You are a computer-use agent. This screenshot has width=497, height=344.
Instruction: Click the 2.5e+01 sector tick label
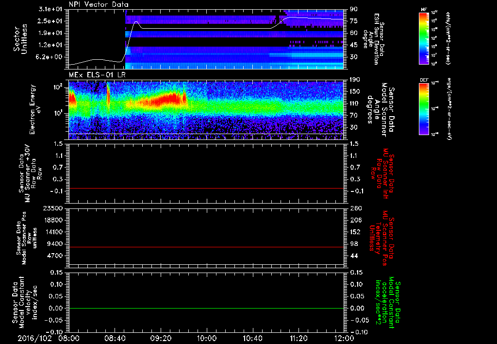coord(50,21)
